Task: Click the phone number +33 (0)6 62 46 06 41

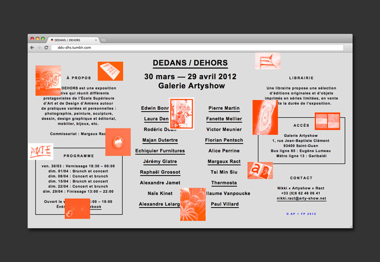Action: [301, 193]
